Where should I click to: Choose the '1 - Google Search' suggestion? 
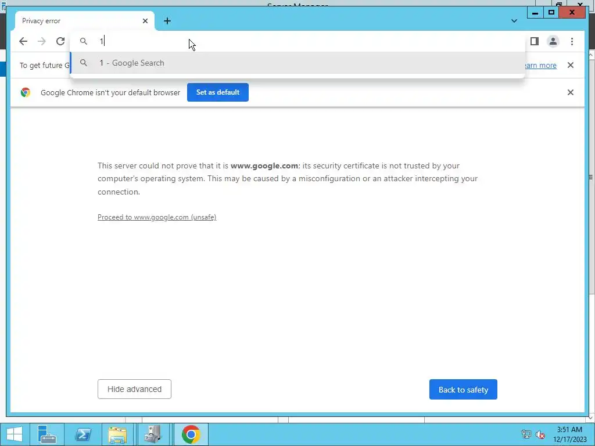298,63
